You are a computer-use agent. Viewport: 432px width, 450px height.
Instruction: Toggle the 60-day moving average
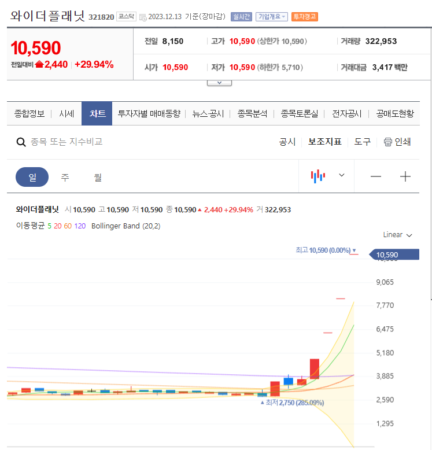pos(68,226)
